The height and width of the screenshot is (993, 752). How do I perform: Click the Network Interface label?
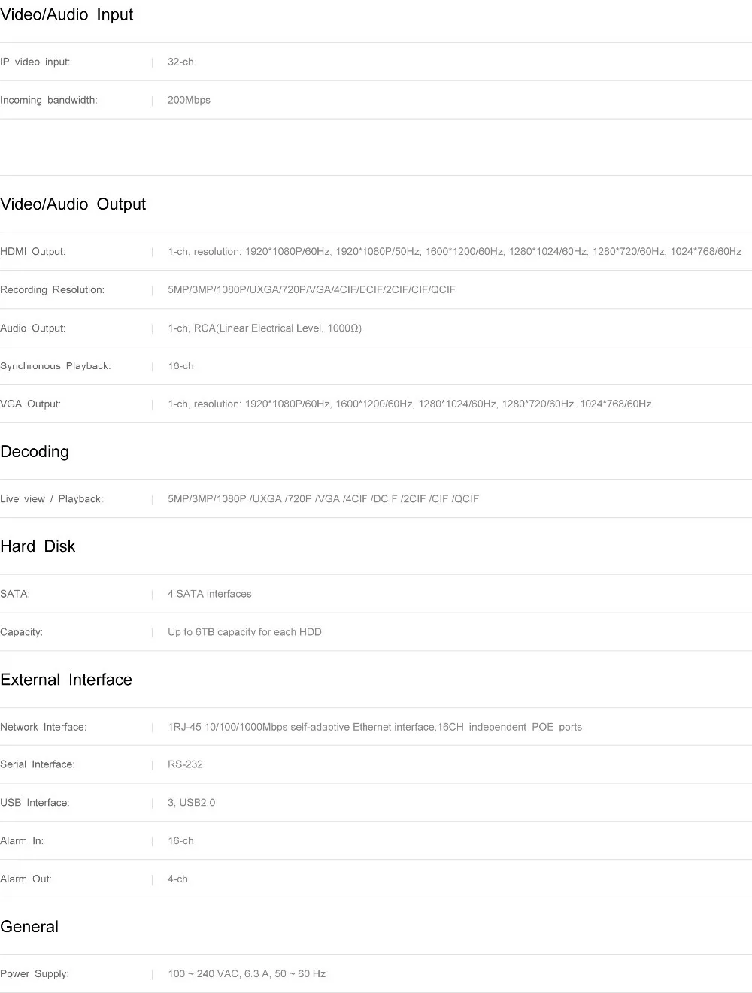(x=44, y=727)
